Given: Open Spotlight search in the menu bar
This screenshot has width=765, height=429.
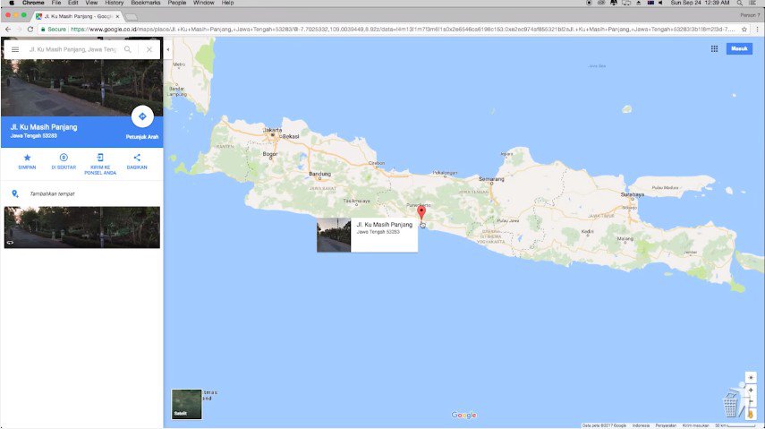Looking at the screenshot, I should point(740,3).
